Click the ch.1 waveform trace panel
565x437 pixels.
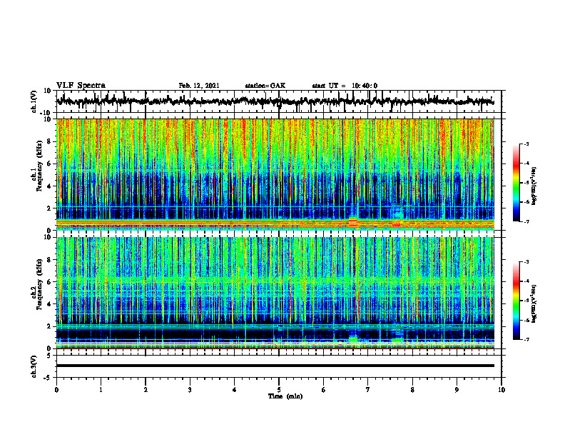click(279, 101)
